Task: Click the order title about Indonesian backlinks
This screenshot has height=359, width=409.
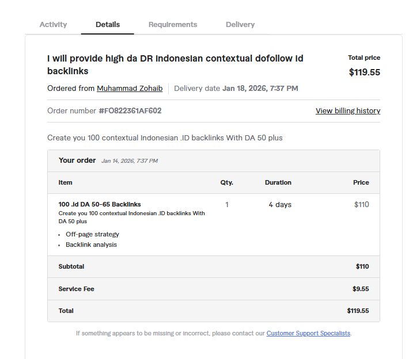Action: (x=175, y=64)
